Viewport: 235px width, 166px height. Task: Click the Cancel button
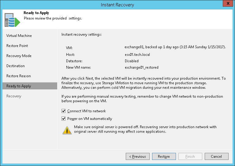click(x=216, y=157)
